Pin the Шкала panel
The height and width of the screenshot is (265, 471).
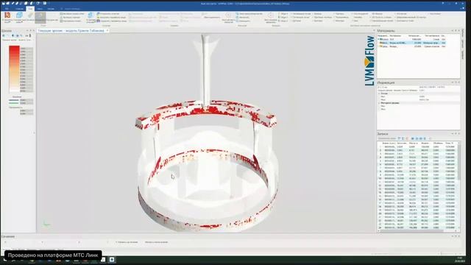point(30,31)
